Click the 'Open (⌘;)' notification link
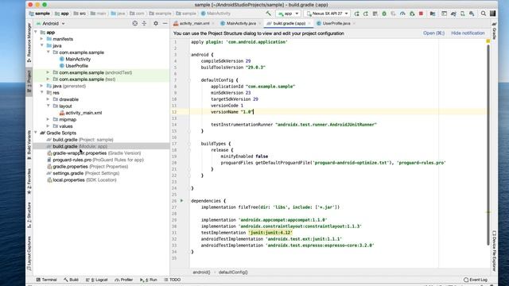This screenshot has width=509, height=286. click(433, 33)
